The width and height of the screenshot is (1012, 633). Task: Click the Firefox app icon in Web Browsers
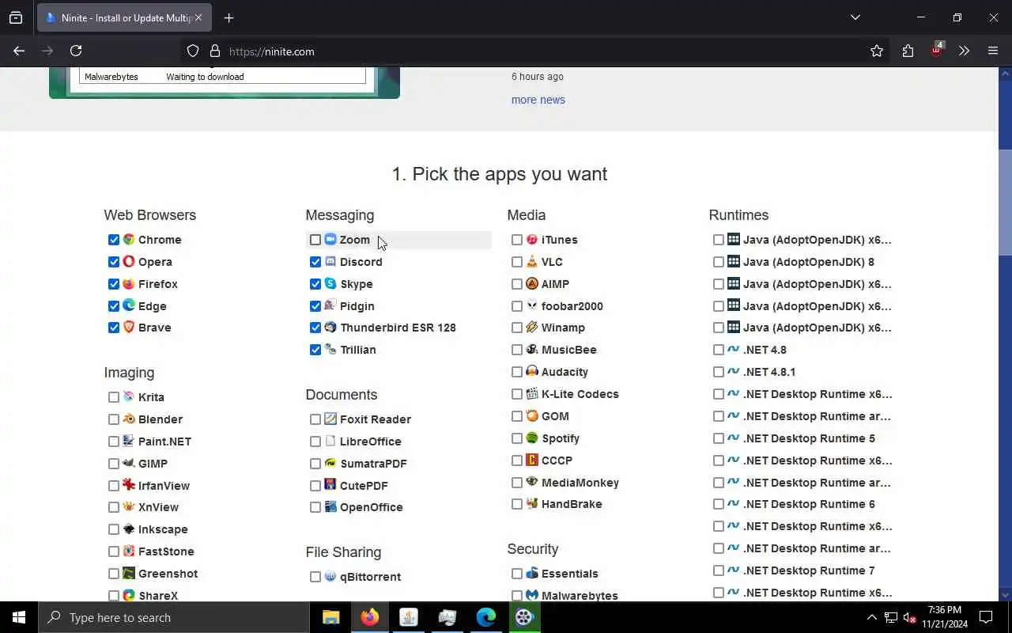pos(129,283)
